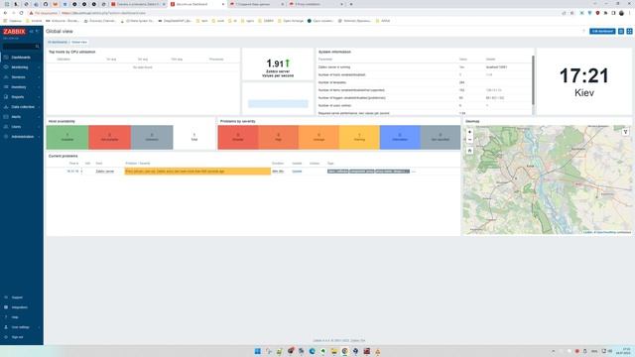635x357 pixels.
Task: Click the red Disaster severity tile
Action: point(238,137)
